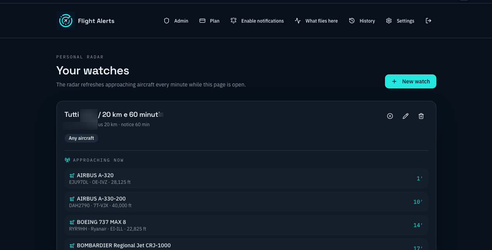Select the Any aircraft filter tag
The image size is (492, 250).
81,138
